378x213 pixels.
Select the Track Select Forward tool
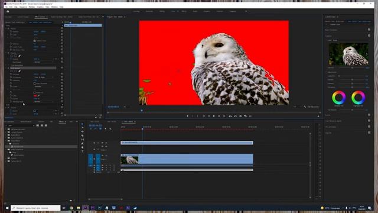[83, 128]
